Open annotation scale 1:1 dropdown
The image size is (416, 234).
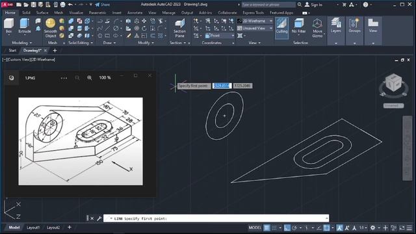click(x=363, y=227)
